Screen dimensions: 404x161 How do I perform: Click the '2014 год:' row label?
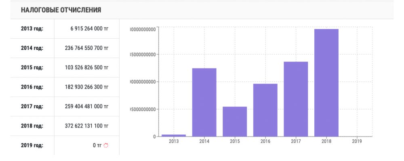[32, 48]
